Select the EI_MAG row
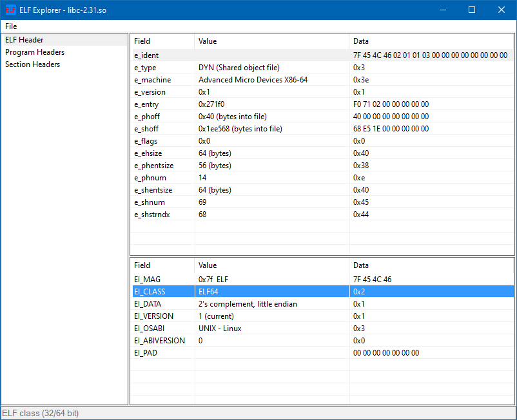Viewport: 517px width, 420px height. click(323, 280)
